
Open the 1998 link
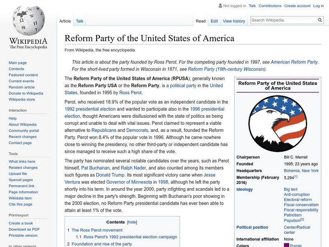(x=163, y=182)
